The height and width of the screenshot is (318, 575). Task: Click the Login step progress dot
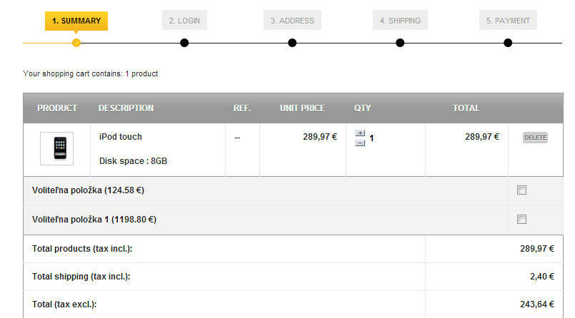point(184,43)
